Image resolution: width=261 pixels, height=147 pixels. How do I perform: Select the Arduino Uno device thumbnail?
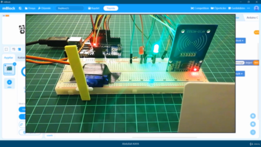[9, 69]
